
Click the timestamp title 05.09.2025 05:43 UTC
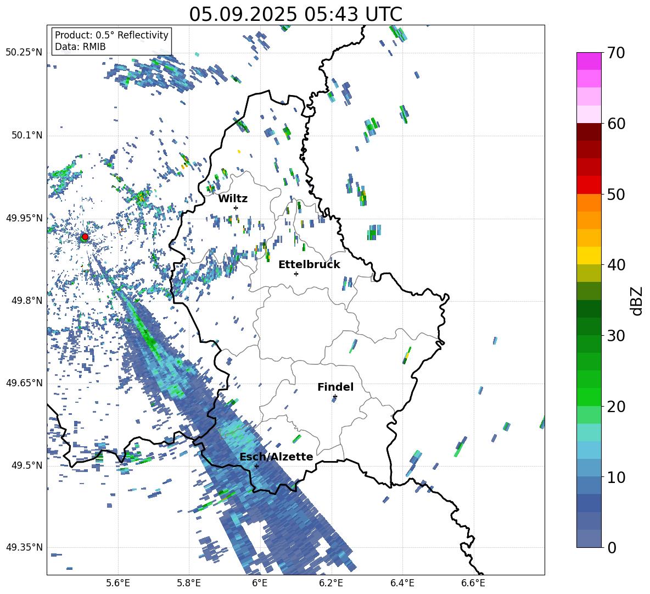pyautogui.click(x=295, y=14)
